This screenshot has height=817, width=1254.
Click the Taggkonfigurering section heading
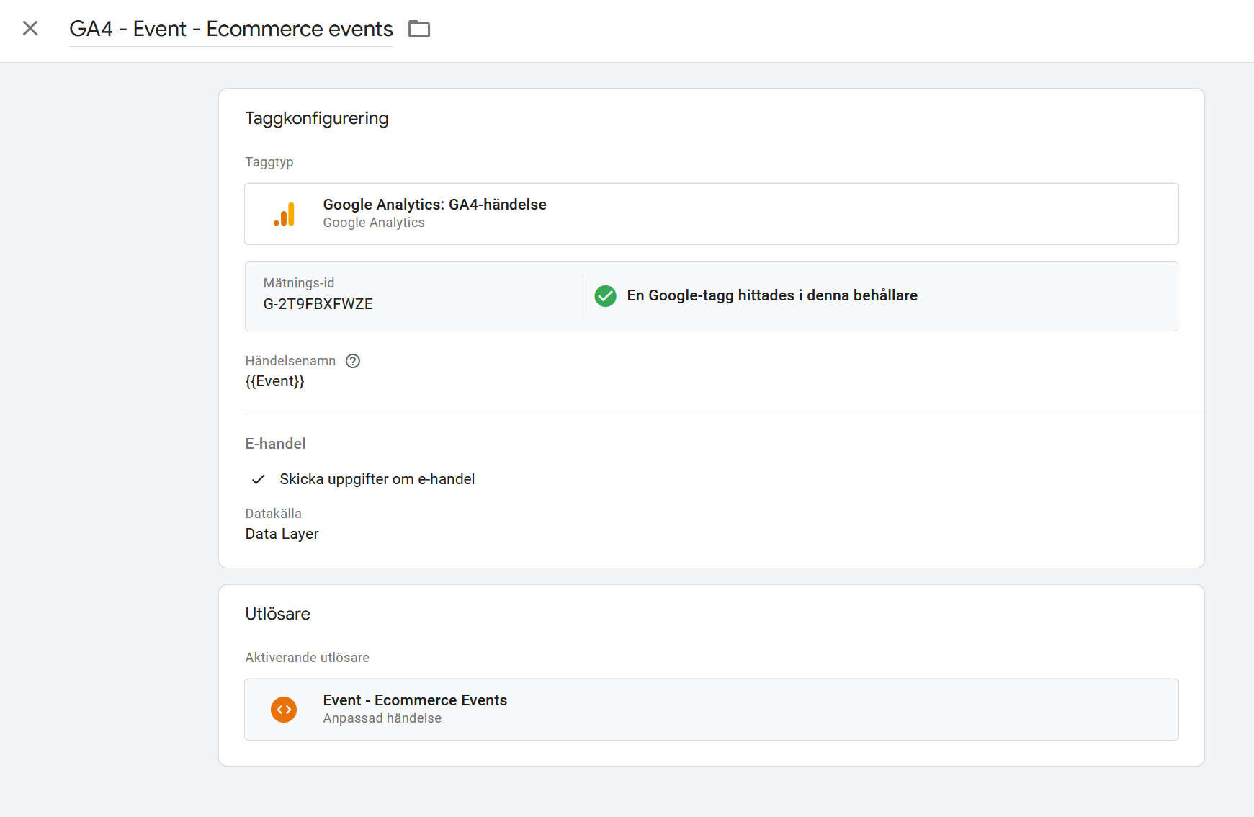pyautogui.click(x=317, y=118)
